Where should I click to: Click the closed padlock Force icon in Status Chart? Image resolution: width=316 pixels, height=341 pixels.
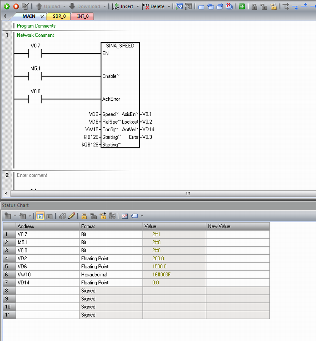pos(84,216)
